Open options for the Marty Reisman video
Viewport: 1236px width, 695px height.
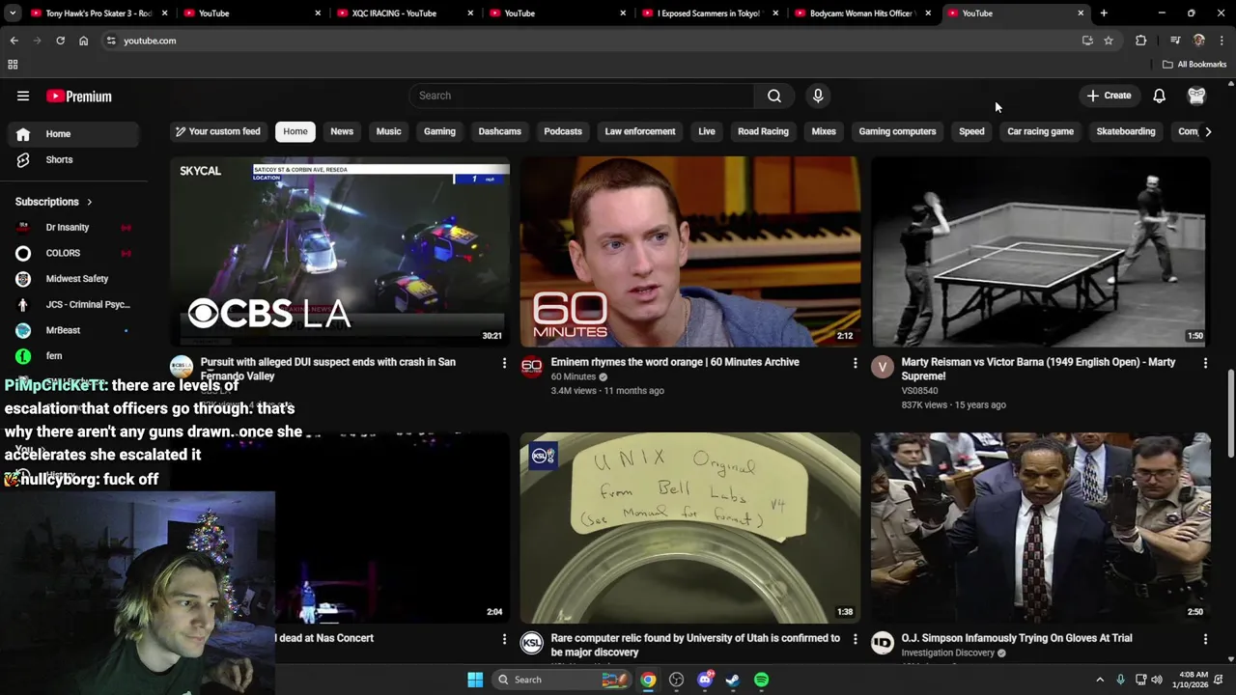[x=1205, y=363]
